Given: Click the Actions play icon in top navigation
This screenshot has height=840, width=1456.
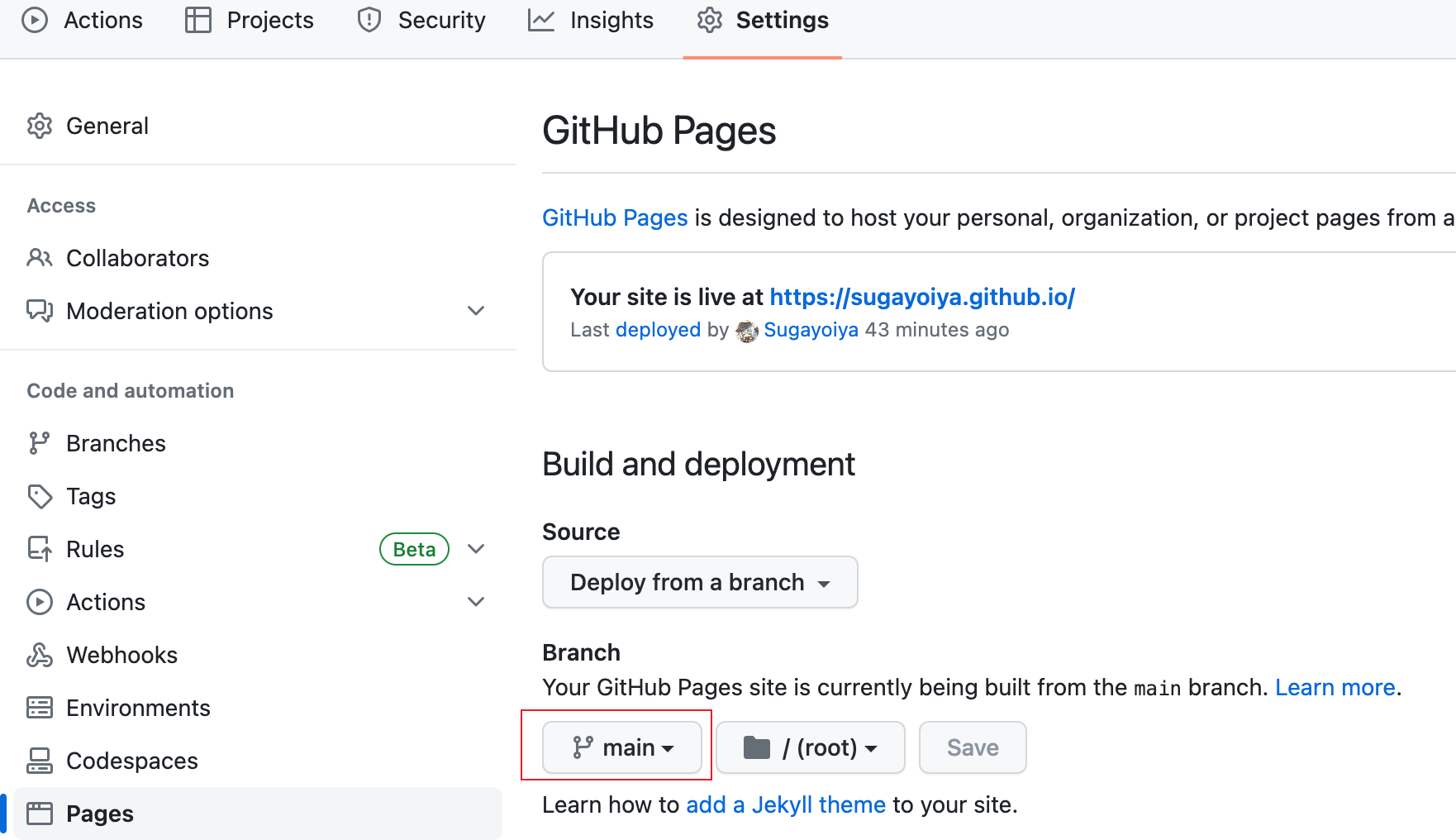Looking at the screenshot, I should tap(35, 20).
